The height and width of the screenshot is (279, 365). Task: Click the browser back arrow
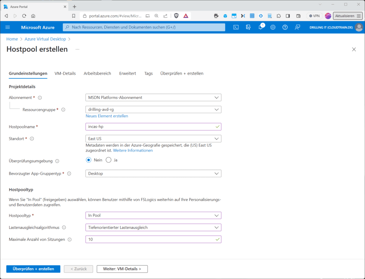pos(6,16)
